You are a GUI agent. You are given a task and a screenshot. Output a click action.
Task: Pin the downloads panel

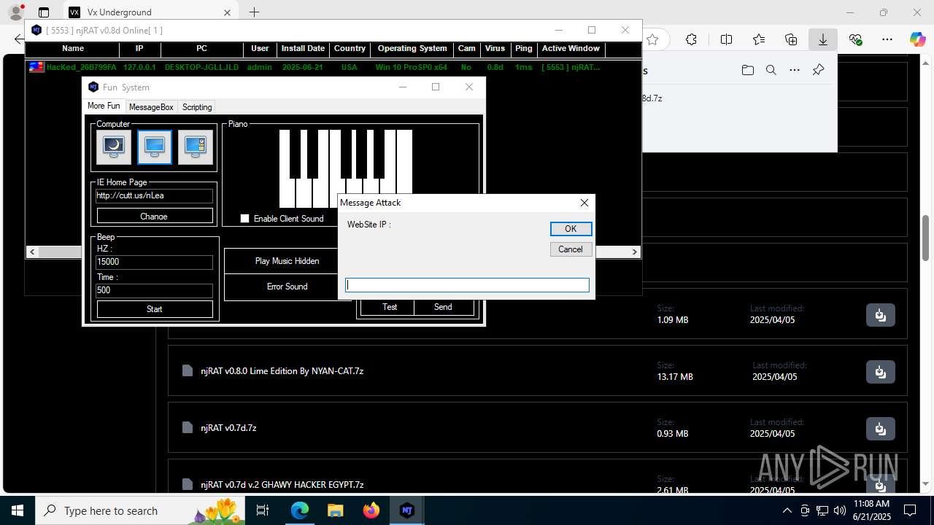tap(818, 70)
